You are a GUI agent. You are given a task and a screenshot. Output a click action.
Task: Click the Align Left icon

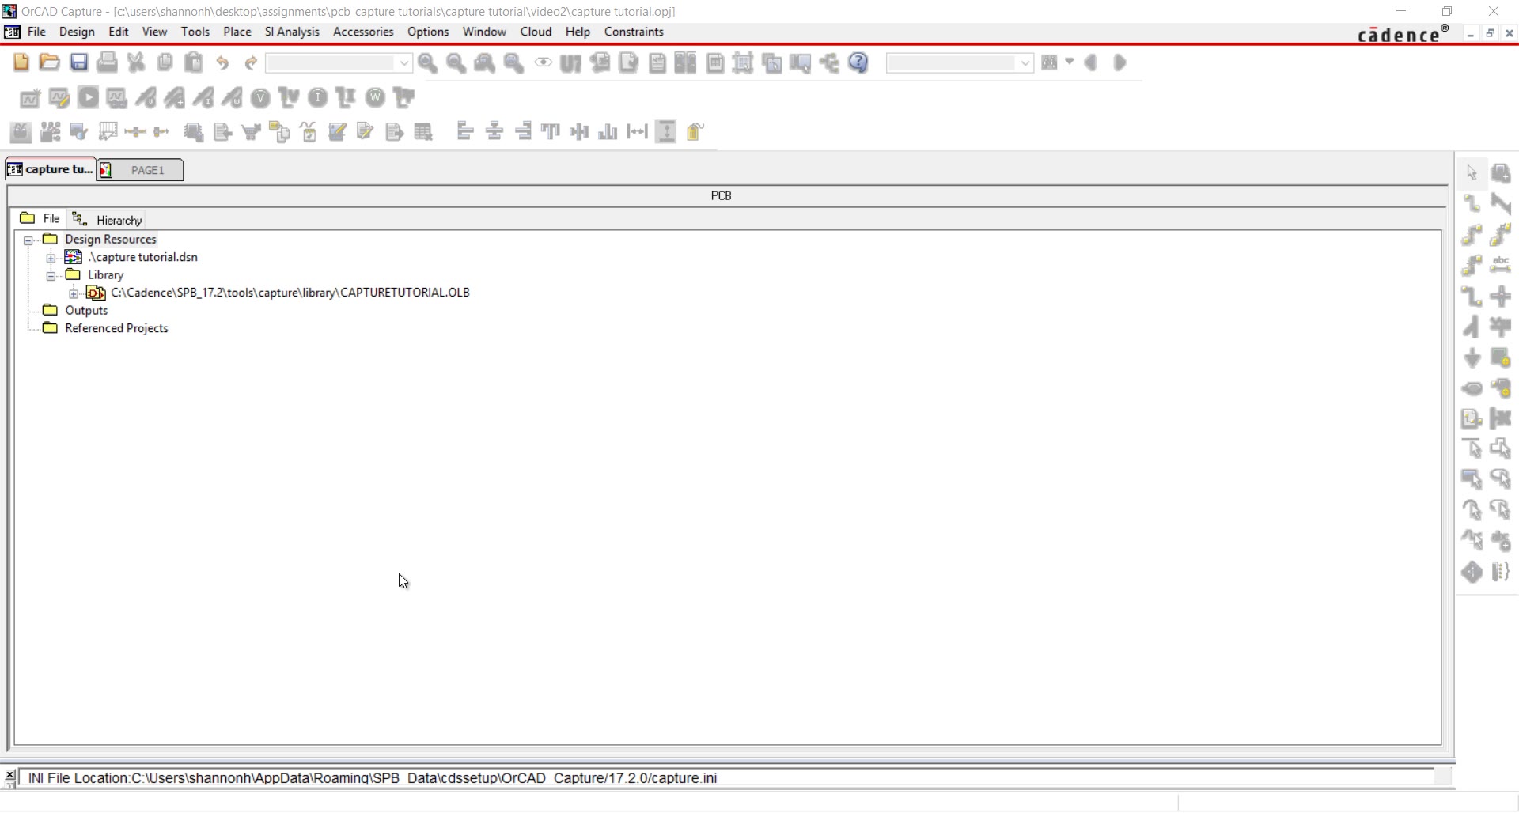tap(465, 131)
